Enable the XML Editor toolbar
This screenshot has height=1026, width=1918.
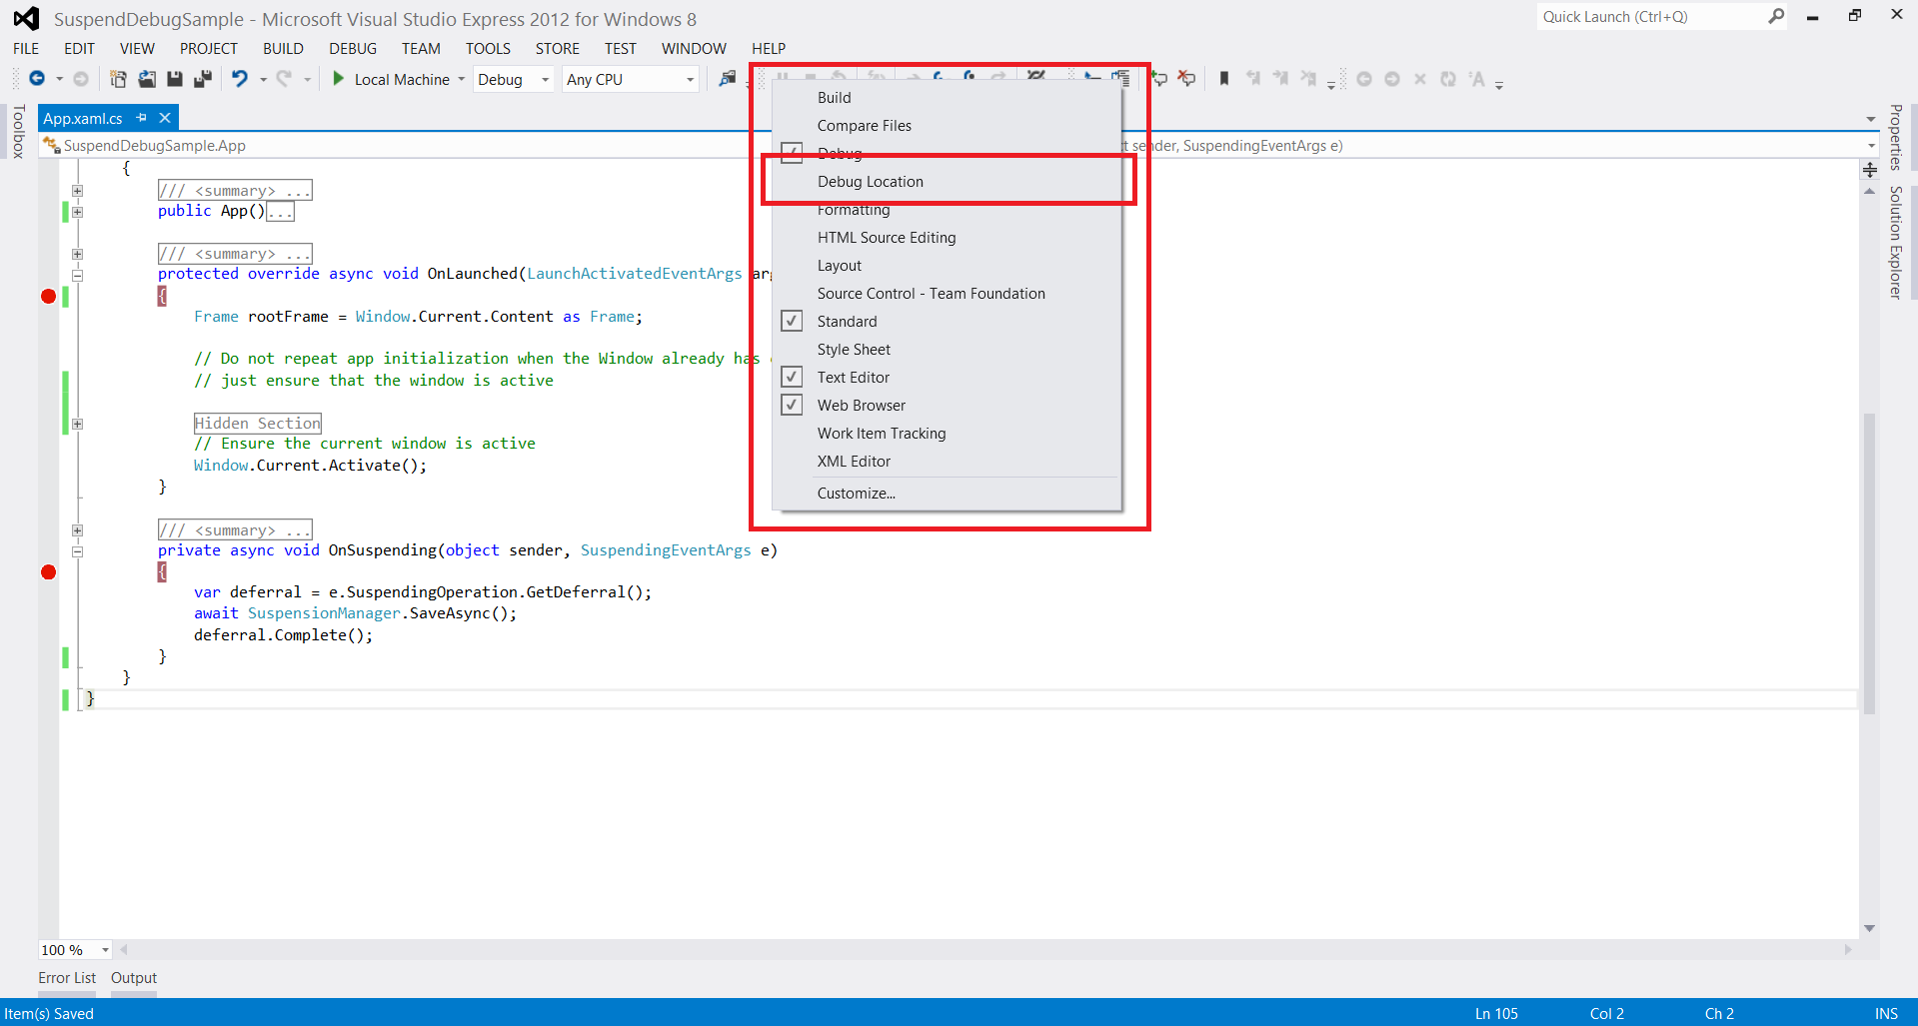click(948, 462)
